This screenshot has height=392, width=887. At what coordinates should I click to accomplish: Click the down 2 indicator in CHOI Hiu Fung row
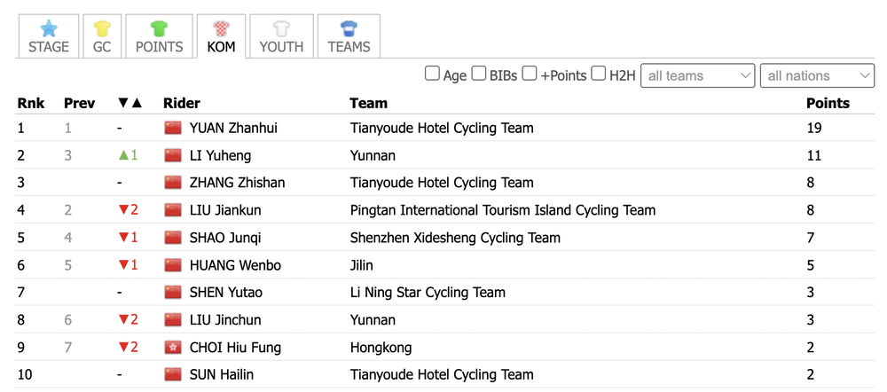click(x=128, y=348)
